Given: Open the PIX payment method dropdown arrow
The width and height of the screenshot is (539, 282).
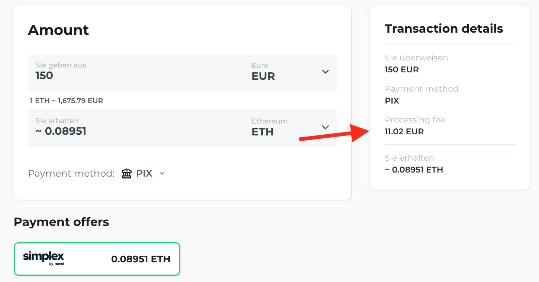Looking at the screenshot, I should pyautogui.click(x=162, y=174).
